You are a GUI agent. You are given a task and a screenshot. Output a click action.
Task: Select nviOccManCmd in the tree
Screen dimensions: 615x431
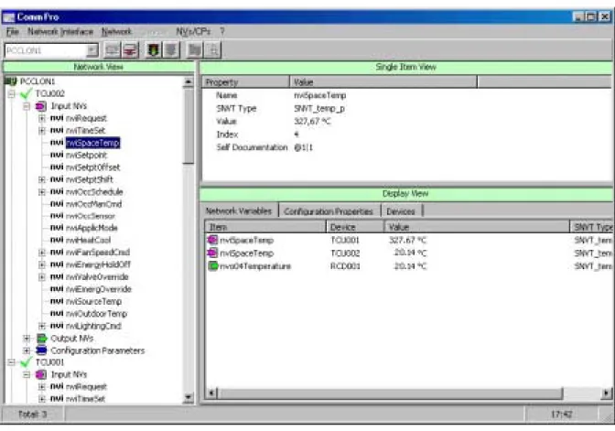(x=94, y=204)
